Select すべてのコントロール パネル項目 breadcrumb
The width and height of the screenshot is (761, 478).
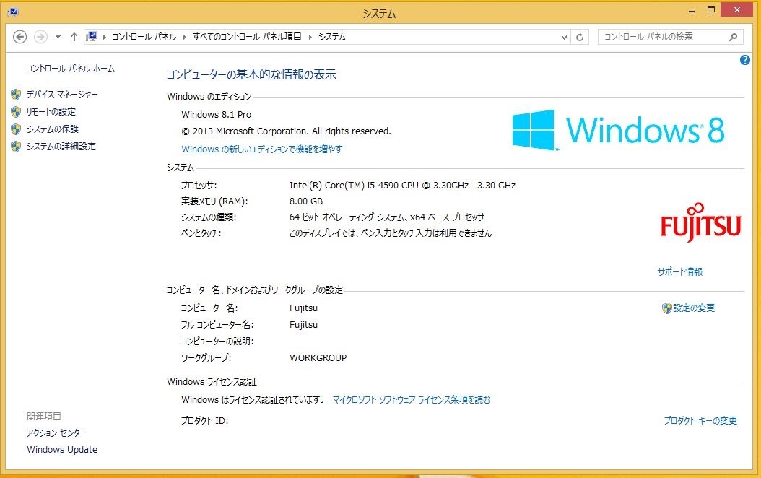click(247, 37)
